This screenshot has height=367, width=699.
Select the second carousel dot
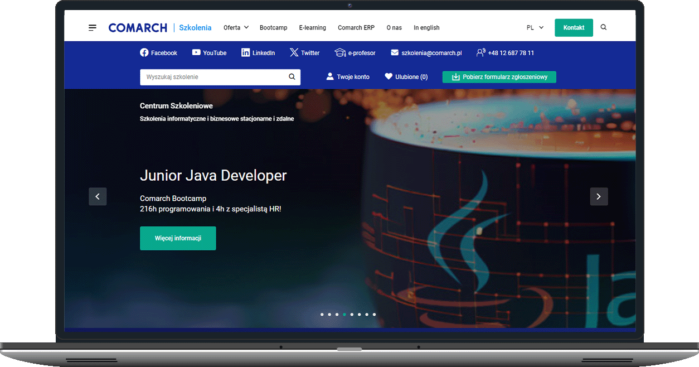pos(329,315)
